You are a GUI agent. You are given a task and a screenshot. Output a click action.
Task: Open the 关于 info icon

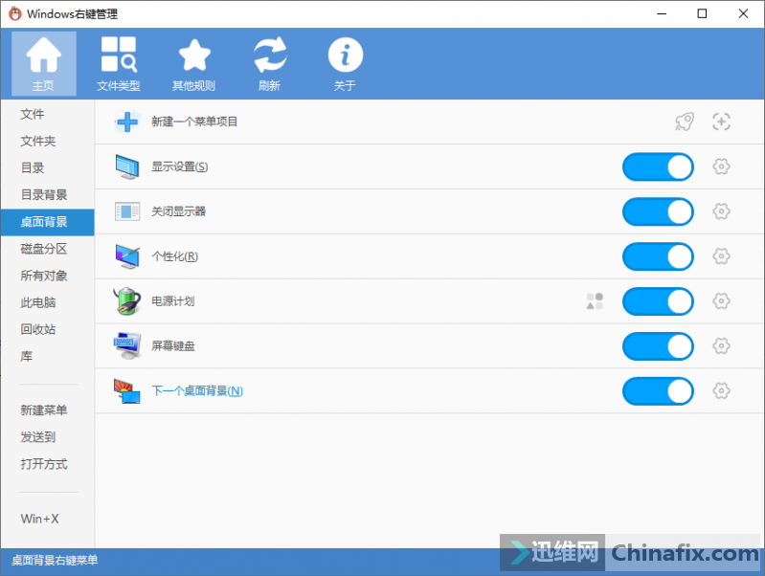(x=345, y=63)
